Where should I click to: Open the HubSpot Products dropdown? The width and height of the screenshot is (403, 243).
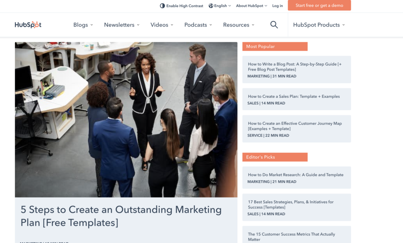pos(319,25)
